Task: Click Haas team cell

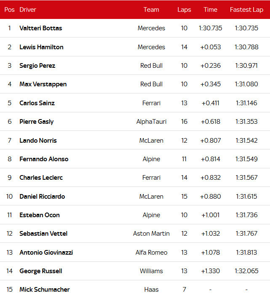Action: (151, 290)
